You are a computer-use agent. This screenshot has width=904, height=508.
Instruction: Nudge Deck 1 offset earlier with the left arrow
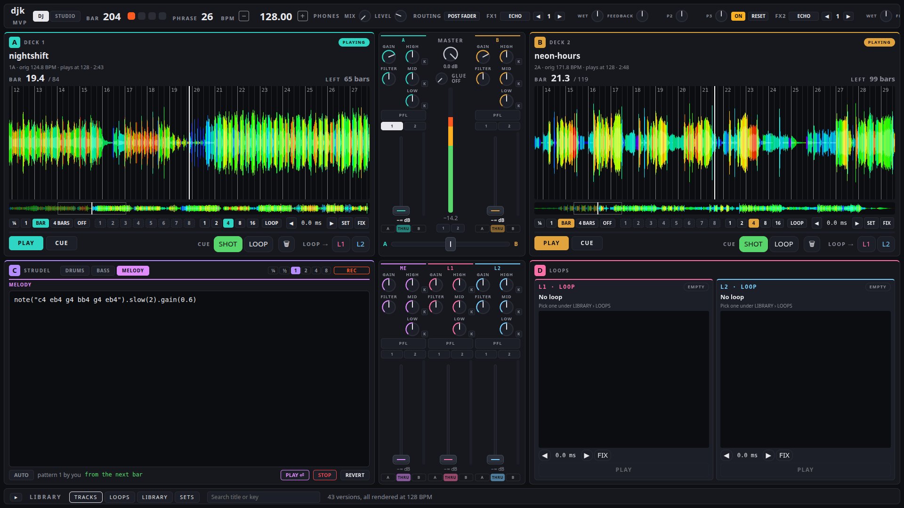[291, 223]
